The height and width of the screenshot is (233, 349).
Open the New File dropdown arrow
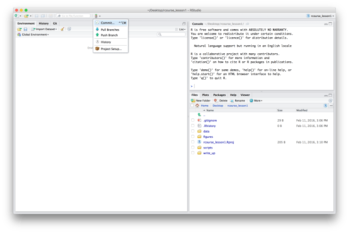20,16
